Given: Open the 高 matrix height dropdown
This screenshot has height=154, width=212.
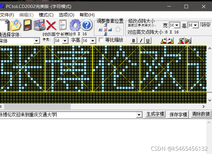Looking at the screenshot, I should click(195, 25).
